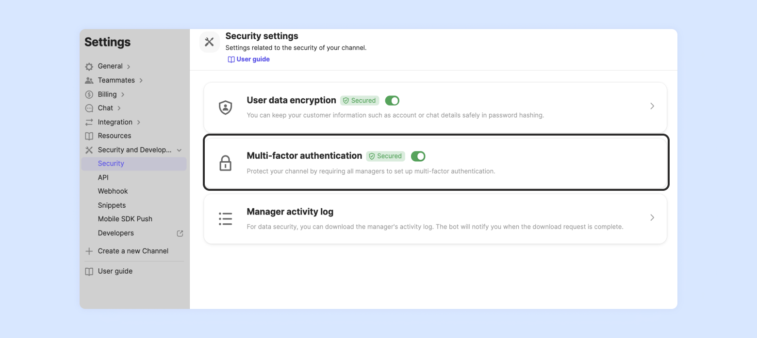Image resolution: width=757 pixels, height=338 pixels.
Task: Open the Snippets settings page
Action: point(112,205)
